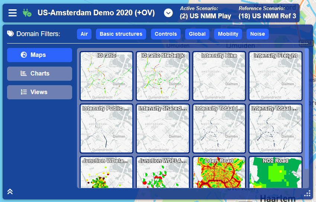Image resolution: width=316 pixels, height=202 pixels.
Task: Open the Intensity Totaal ( map thumbnail
Action: pos(219,128)
